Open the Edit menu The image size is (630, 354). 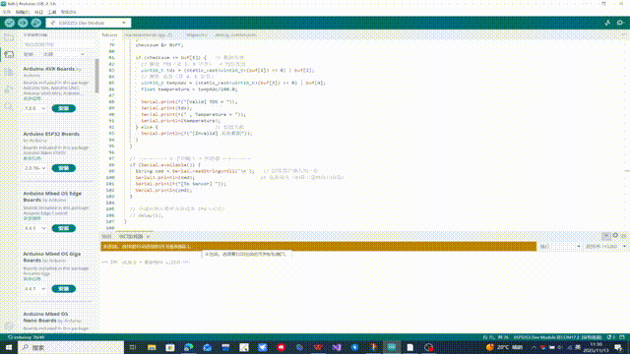pyautogui.click(x=23, y=12)
